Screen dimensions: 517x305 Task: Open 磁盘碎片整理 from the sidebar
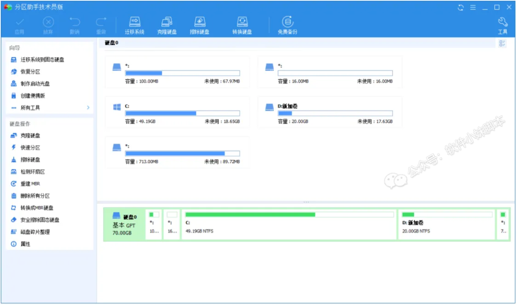pyautogui.click(x=35, y=232)
